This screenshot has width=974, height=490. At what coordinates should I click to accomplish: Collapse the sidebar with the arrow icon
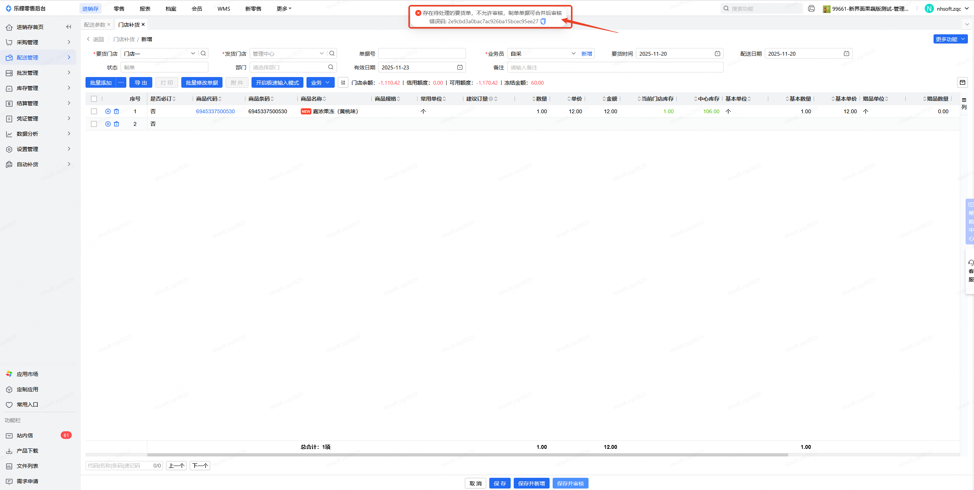(68, 27)
